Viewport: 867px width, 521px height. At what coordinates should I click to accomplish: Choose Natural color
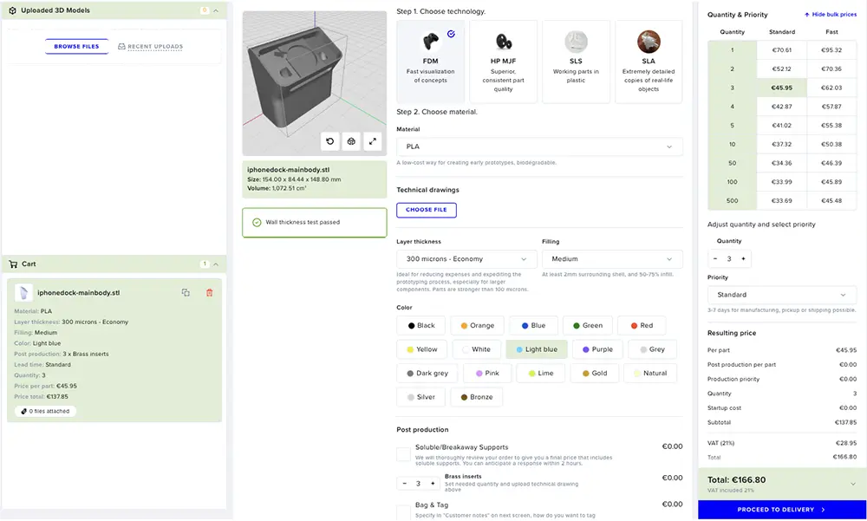pos(650,373)
